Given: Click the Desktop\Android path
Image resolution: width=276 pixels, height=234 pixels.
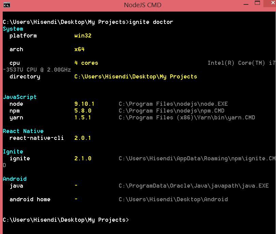Looking at the screenshot, I should pyautogui.click(x=173, y=199).
